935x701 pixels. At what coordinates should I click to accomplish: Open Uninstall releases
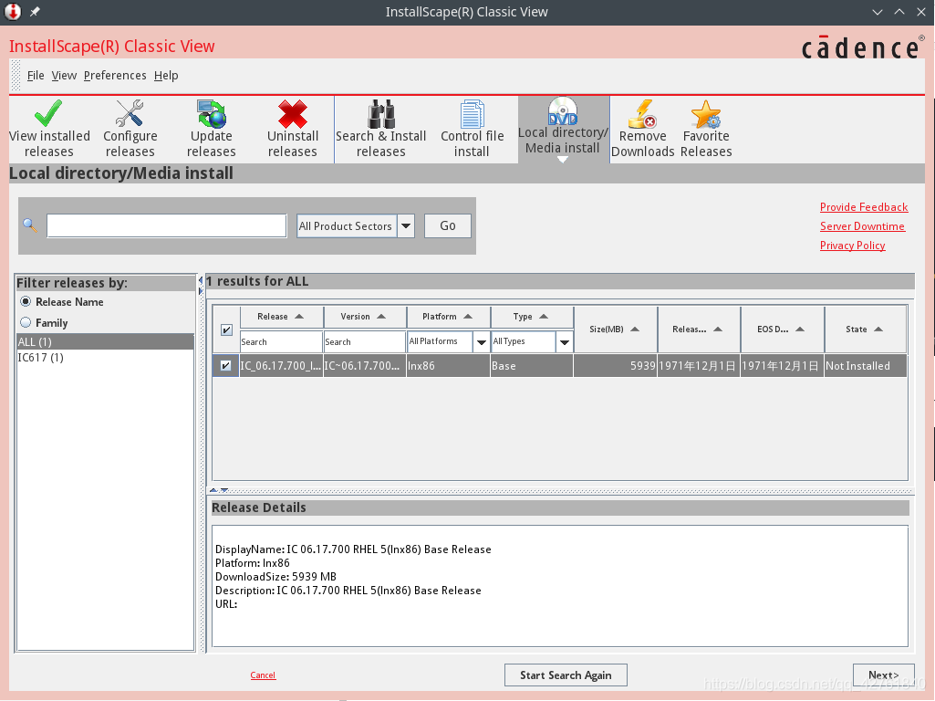[292, 130]
